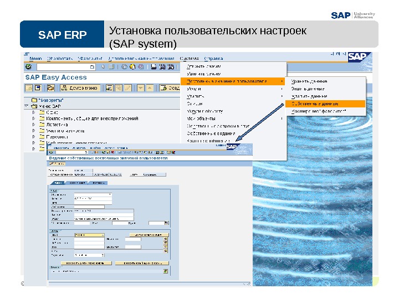Screen dimensions: 399x299
Task: Click the Find binoculars icon
Action: [x=162, y=67]
